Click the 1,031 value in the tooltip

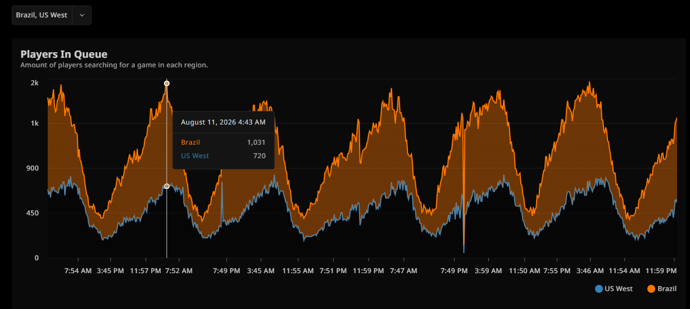pos(256,142)
